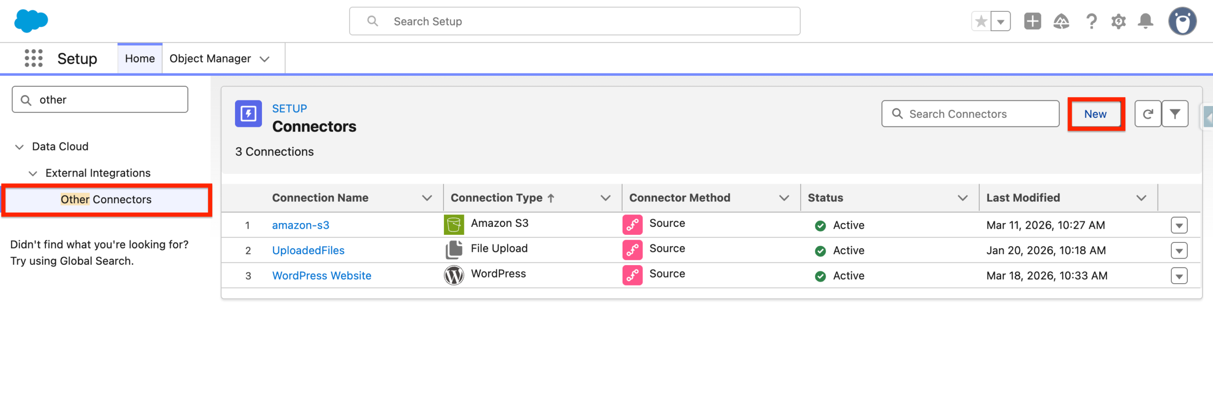1213x420 pixels.
Task: Open the amazon-s3 connection link
Action: [300, 225]
